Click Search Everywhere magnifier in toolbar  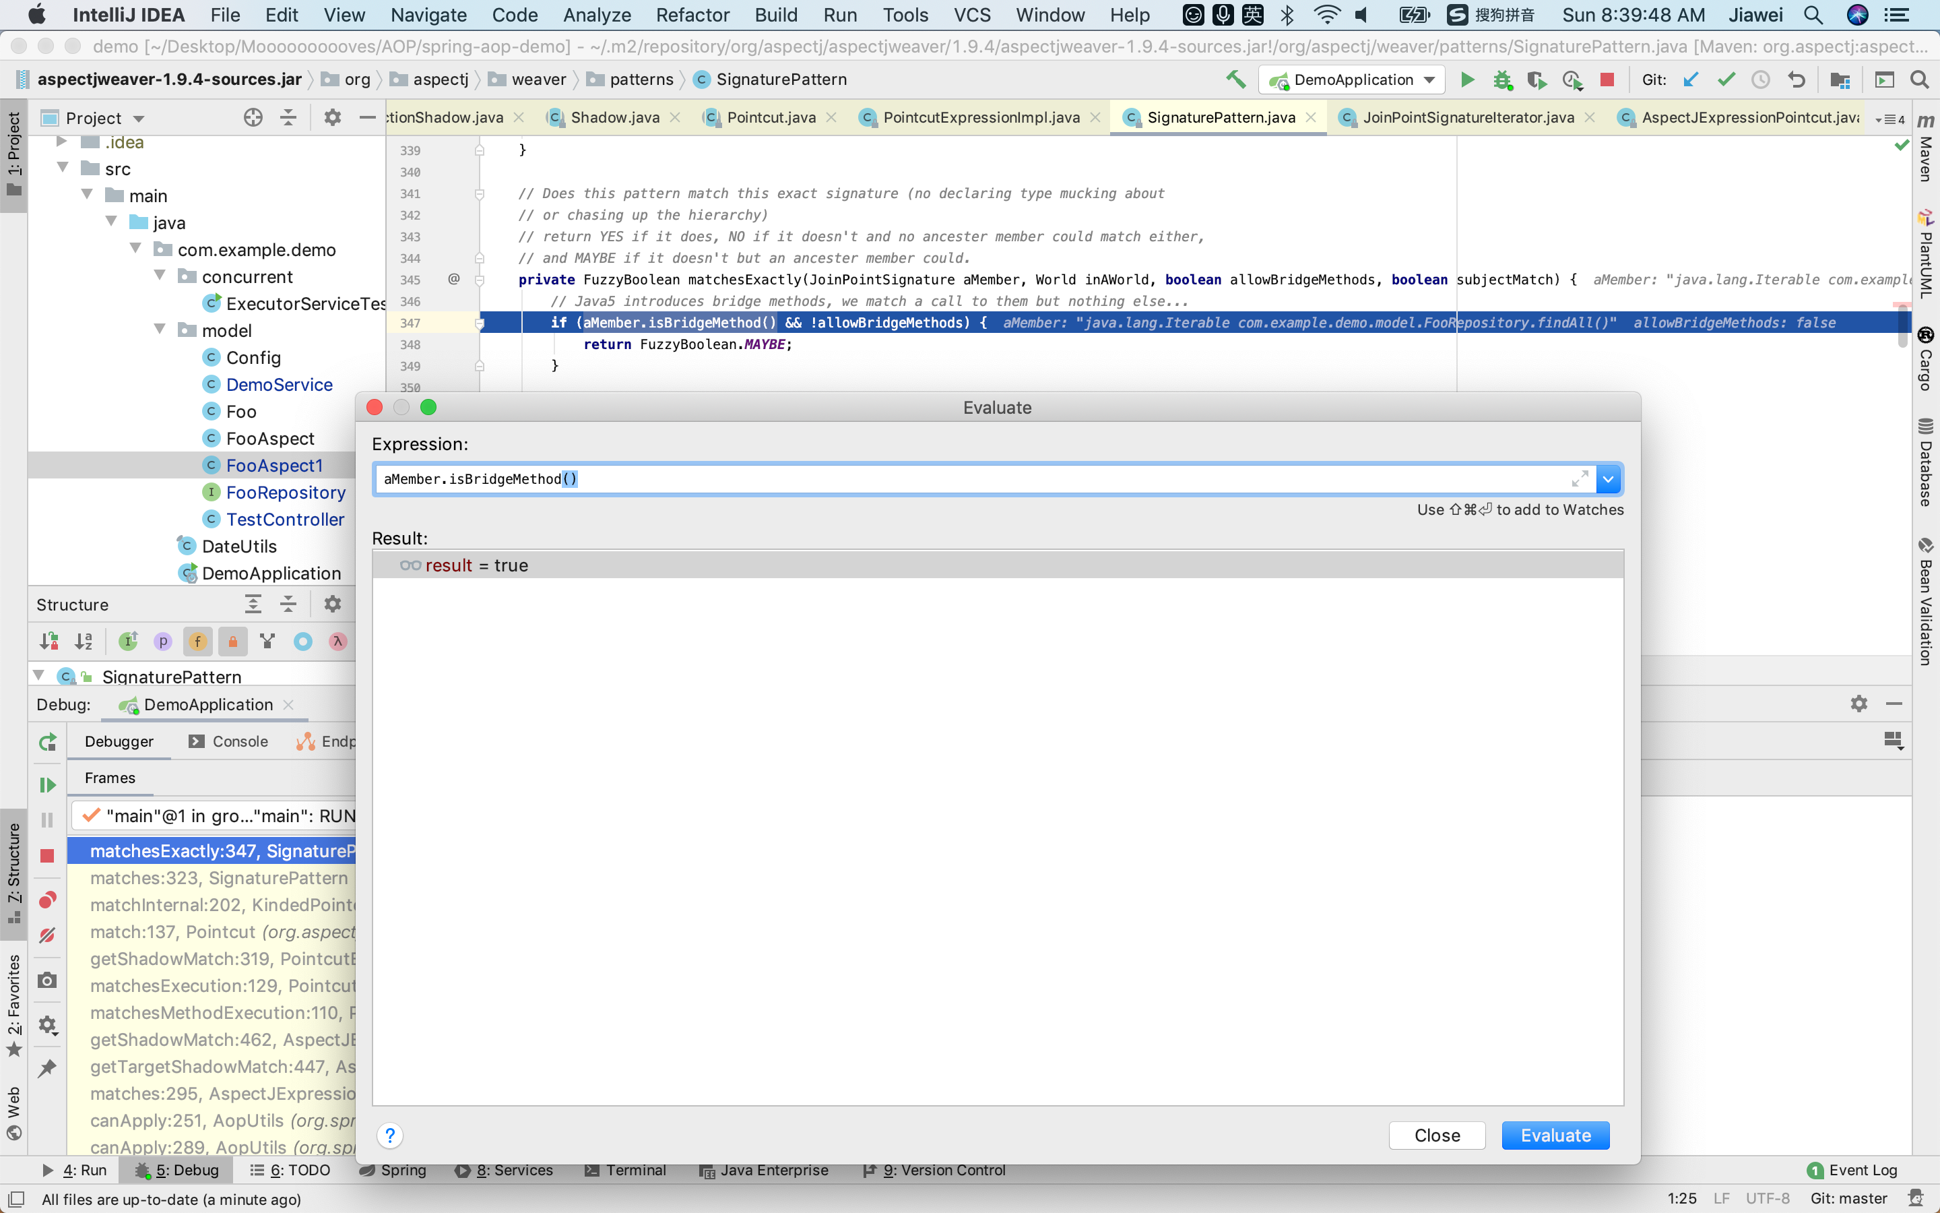click(1919, 80)
